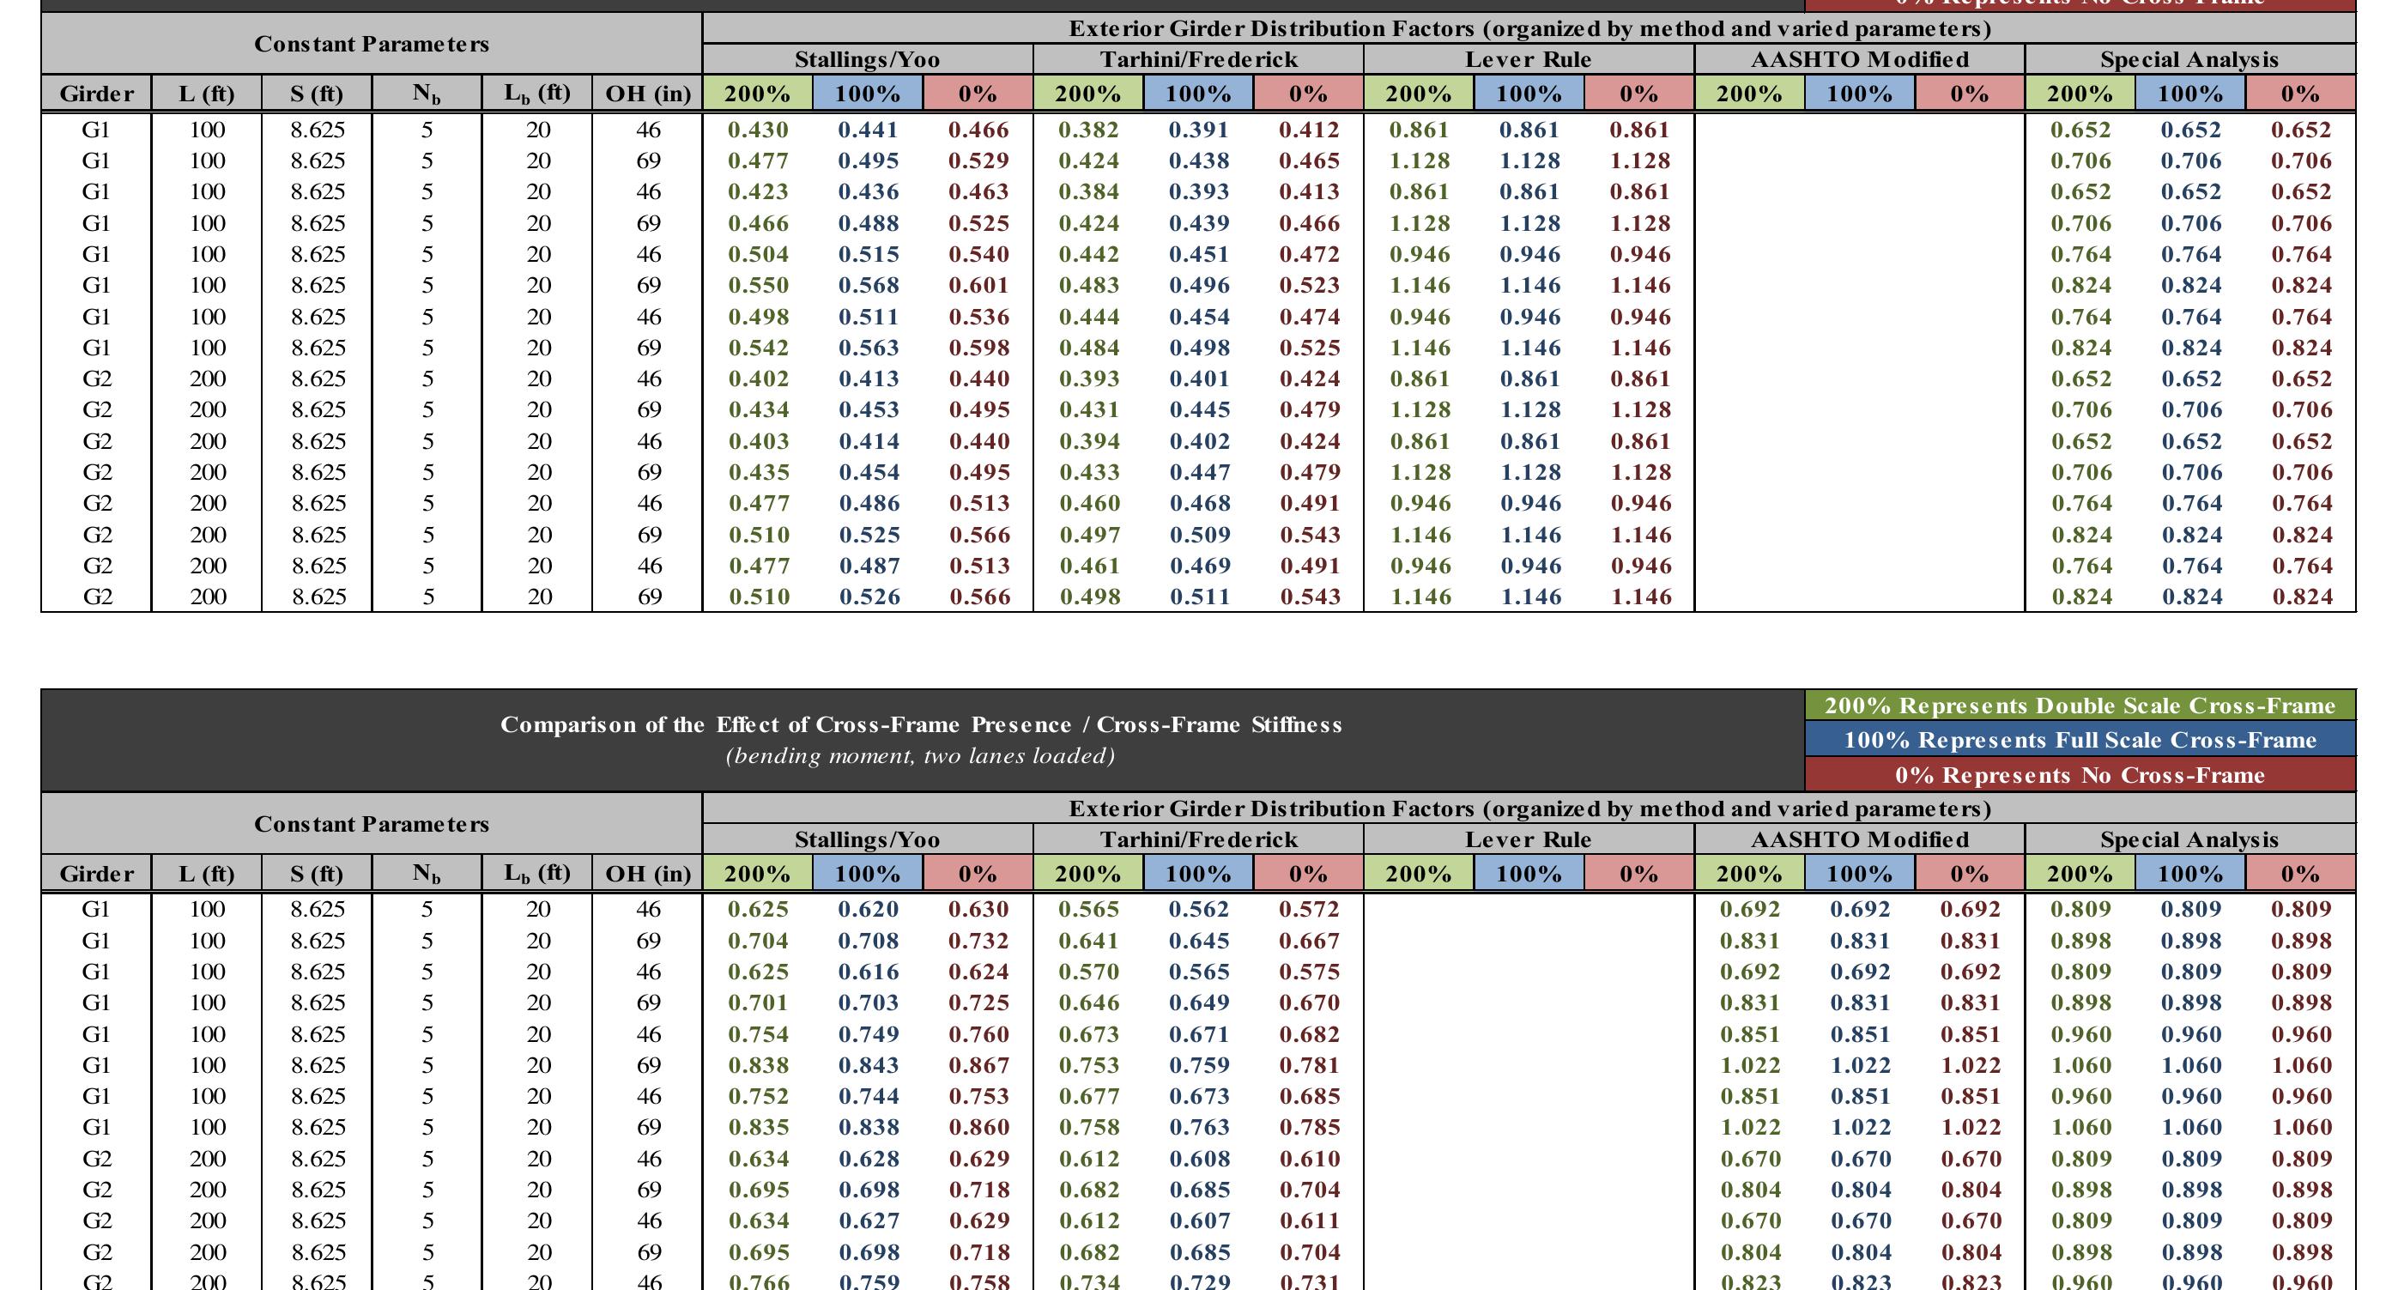2386x1290 pixels.
Task: Click the Girder header in the top table
Action: point(96,94)
